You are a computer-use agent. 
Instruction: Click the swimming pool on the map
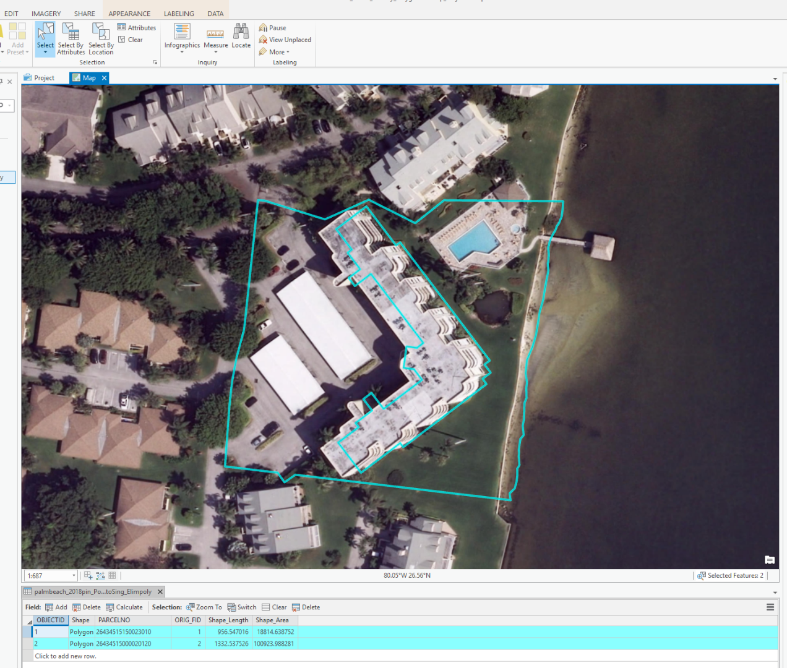click(x=473, y=241)
